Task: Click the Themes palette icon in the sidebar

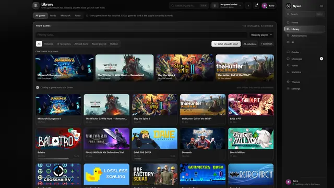Action: (288, 82)
